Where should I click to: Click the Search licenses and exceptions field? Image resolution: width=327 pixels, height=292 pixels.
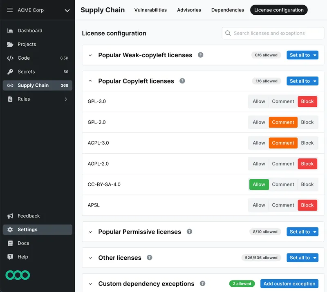(273, 33)
